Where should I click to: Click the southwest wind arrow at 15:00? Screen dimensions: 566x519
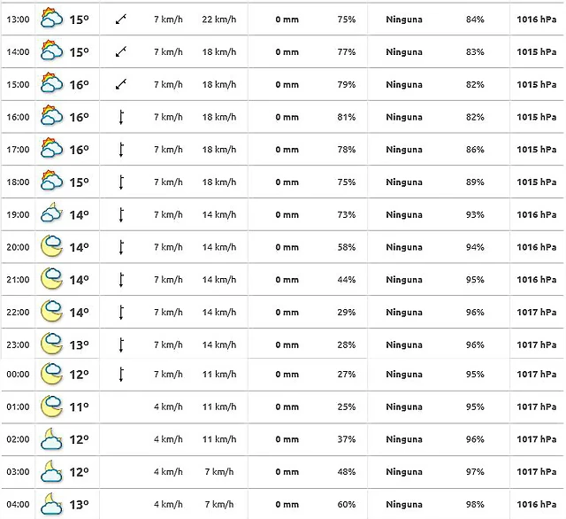121,84
